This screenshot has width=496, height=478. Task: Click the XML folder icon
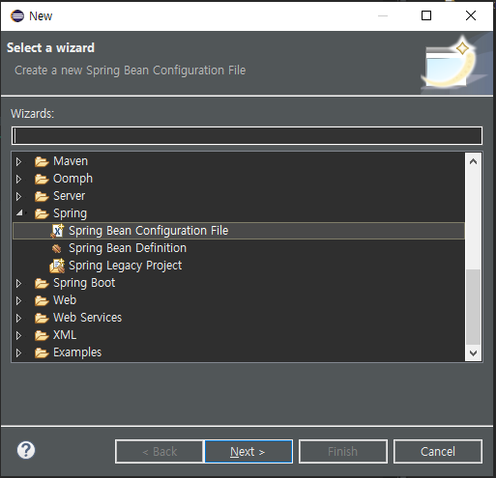(42, 335)
